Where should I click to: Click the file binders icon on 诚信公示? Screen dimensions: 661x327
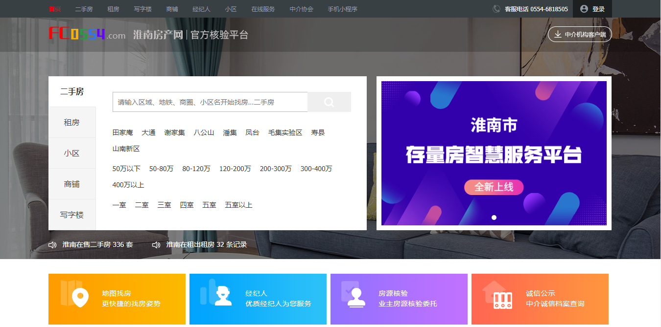tap(502, 300)
